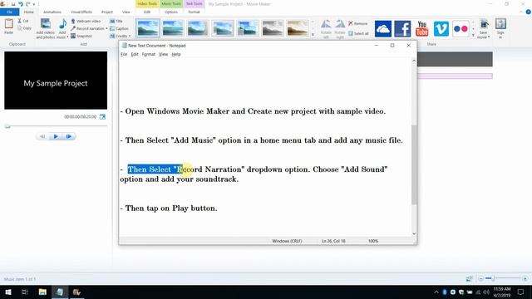Open Notepad's Help menu

[176, 54]
